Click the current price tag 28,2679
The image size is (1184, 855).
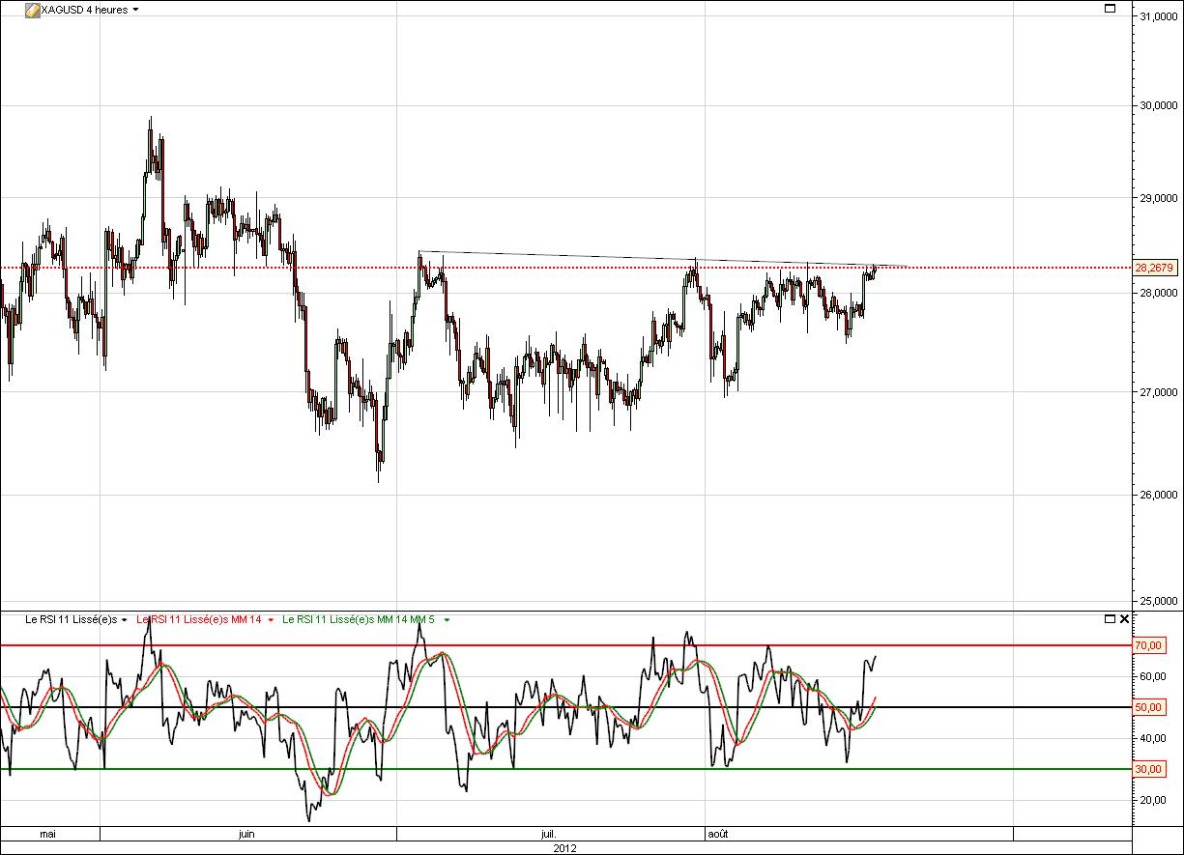pos(1154,268)
